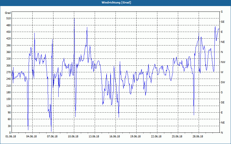Click the chart title Windrichtung [Grad]
231x144 pixels.
[116, 3]
